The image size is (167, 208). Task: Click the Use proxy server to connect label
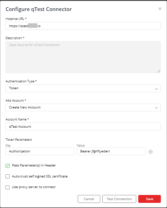click(x=34, y=187)
